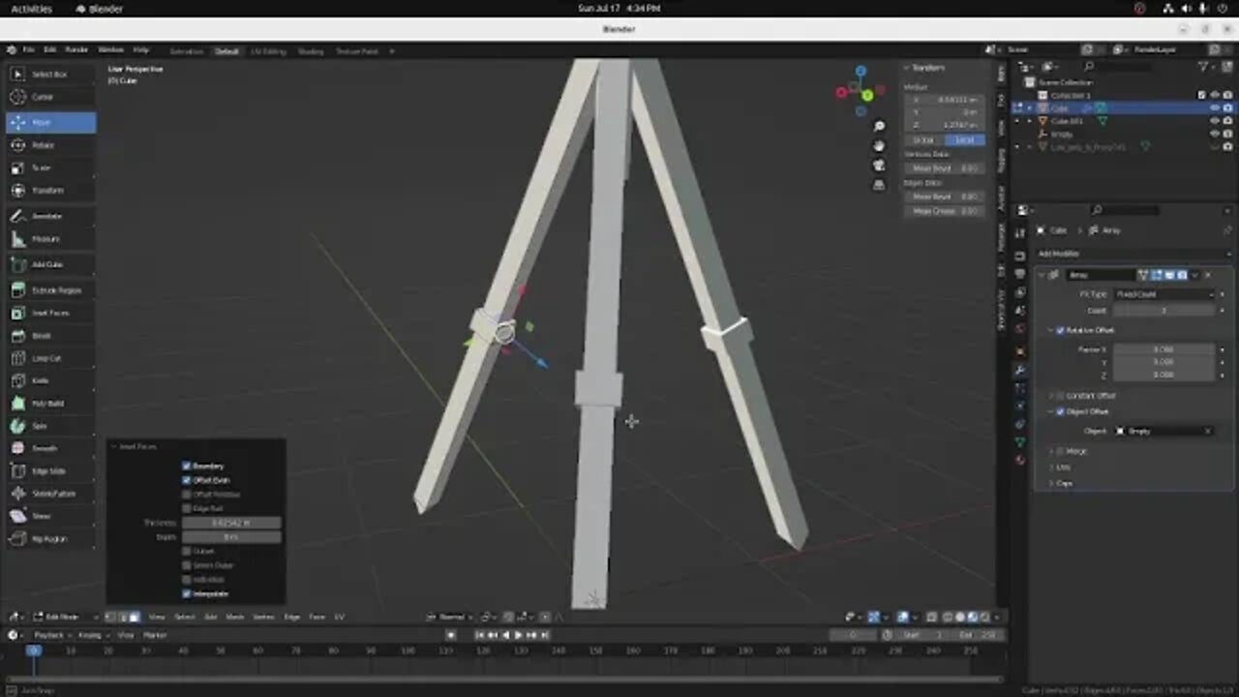Set transform orientation to Global

coord(923,140)
